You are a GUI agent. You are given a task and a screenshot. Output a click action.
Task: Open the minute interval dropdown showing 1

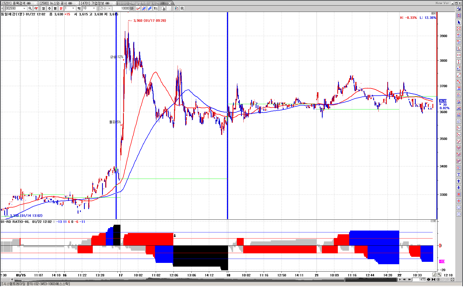point(73,8)
